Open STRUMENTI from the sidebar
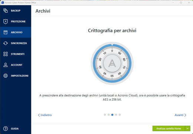193x134 pixels. (16, 54)
